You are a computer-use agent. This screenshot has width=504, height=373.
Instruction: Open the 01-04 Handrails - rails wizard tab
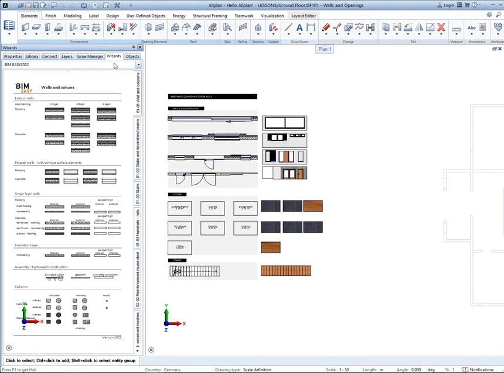pyautogui.click(x=138, y=228)
